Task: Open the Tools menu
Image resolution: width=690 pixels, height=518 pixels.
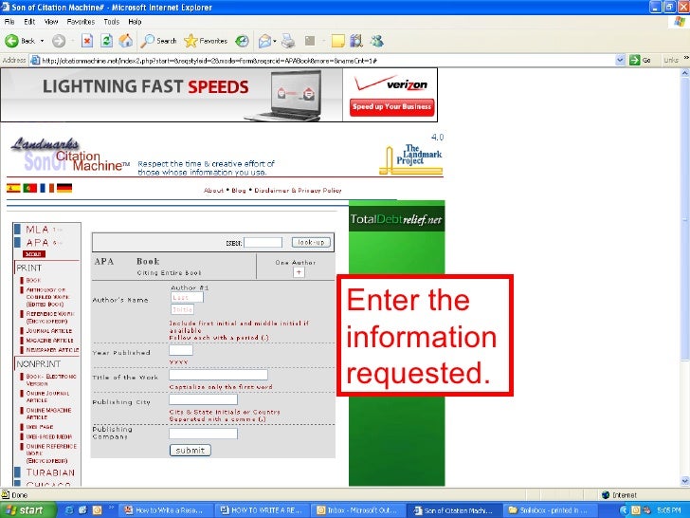Action: (x=111, y=21)
